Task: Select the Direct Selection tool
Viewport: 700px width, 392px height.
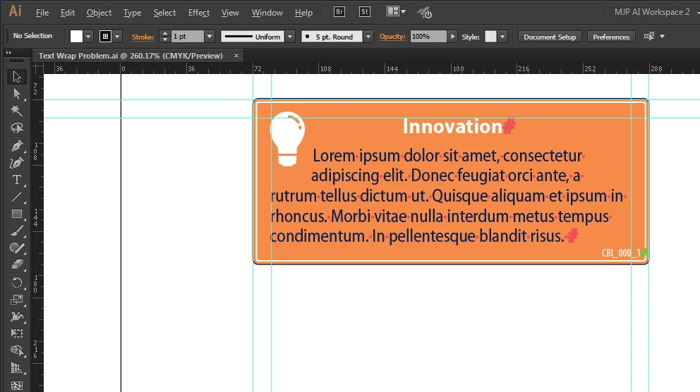Action: click(x=17, y=94)
